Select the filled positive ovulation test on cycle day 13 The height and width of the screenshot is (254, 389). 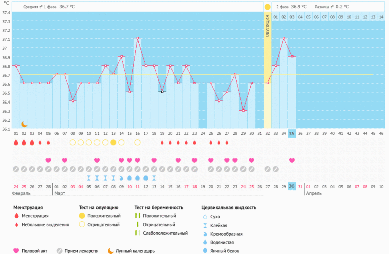[x=113, y=143]
